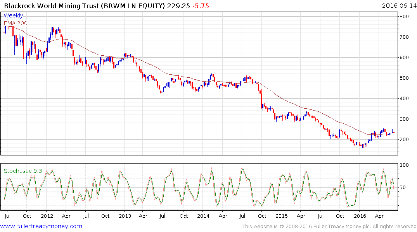Click the 400 price axis label

(x=404, y=98)
